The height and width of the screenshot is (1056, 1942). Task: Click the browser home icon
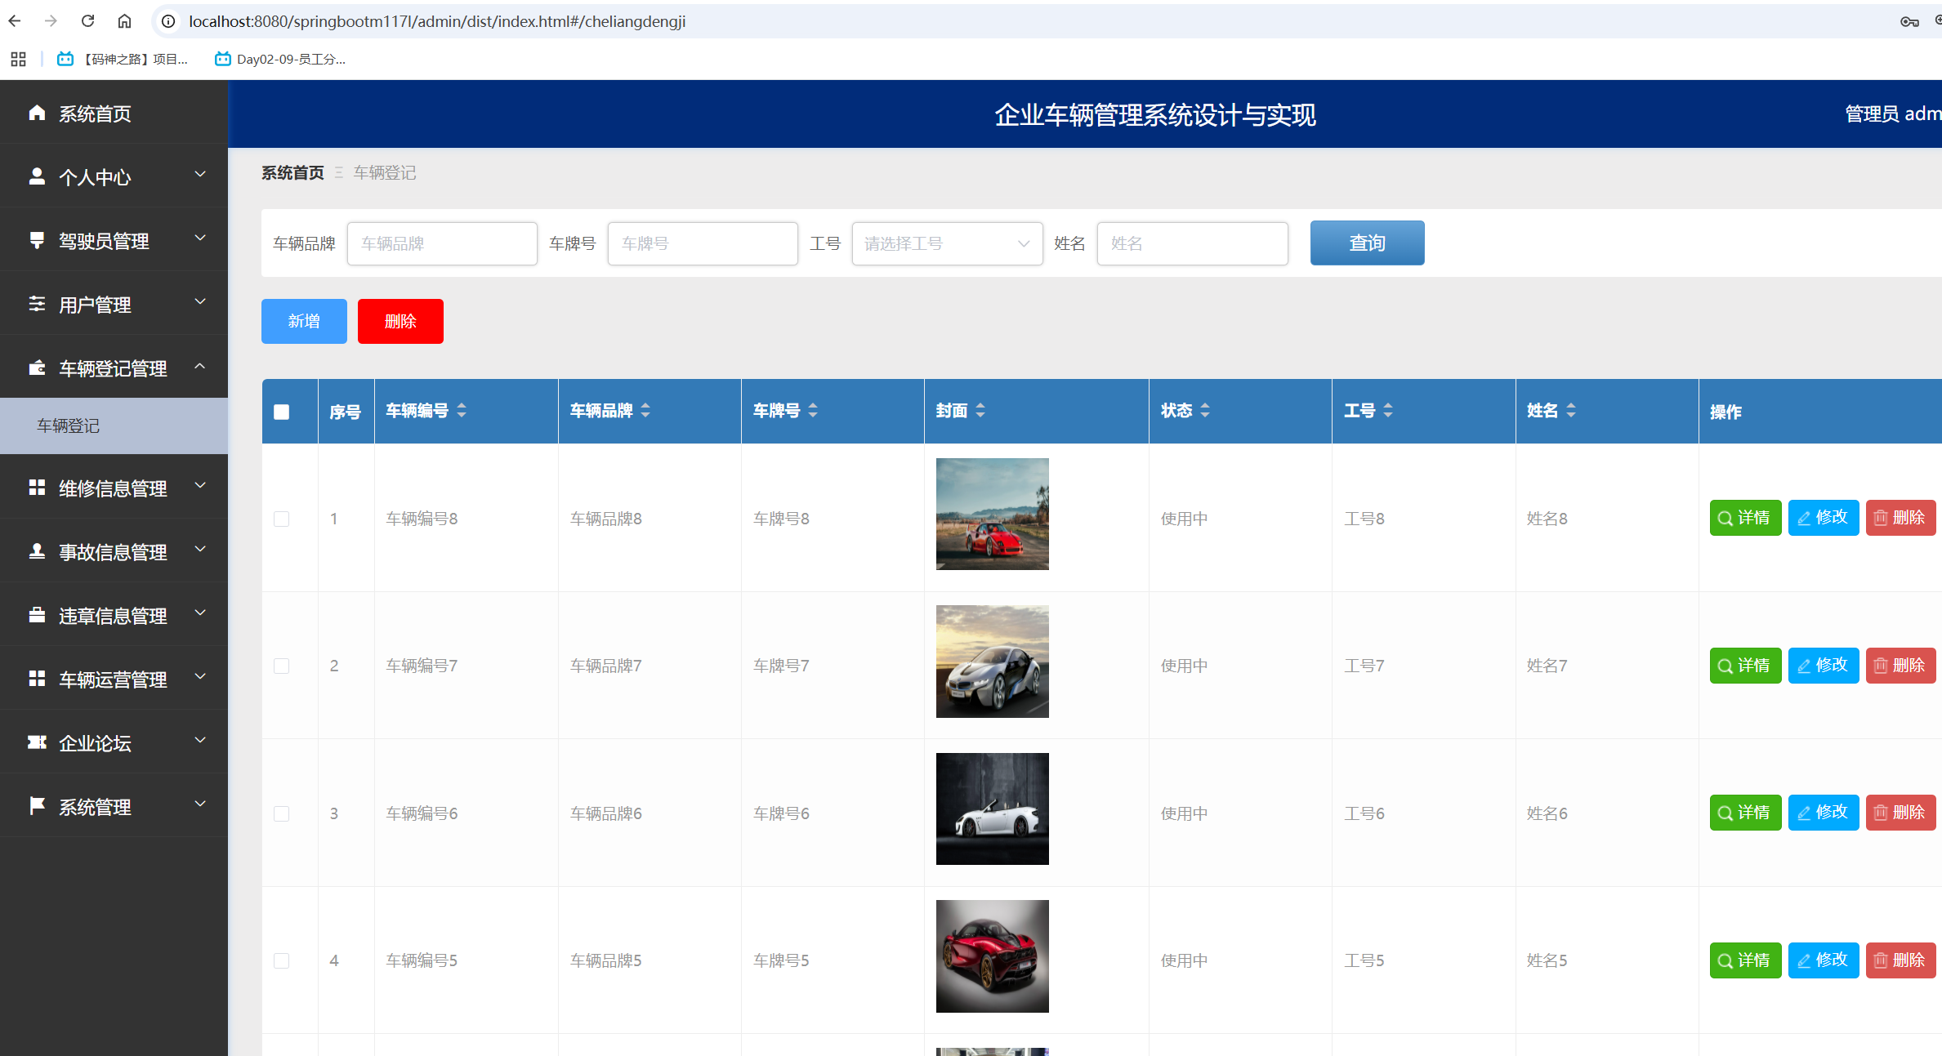click(124, 21)
